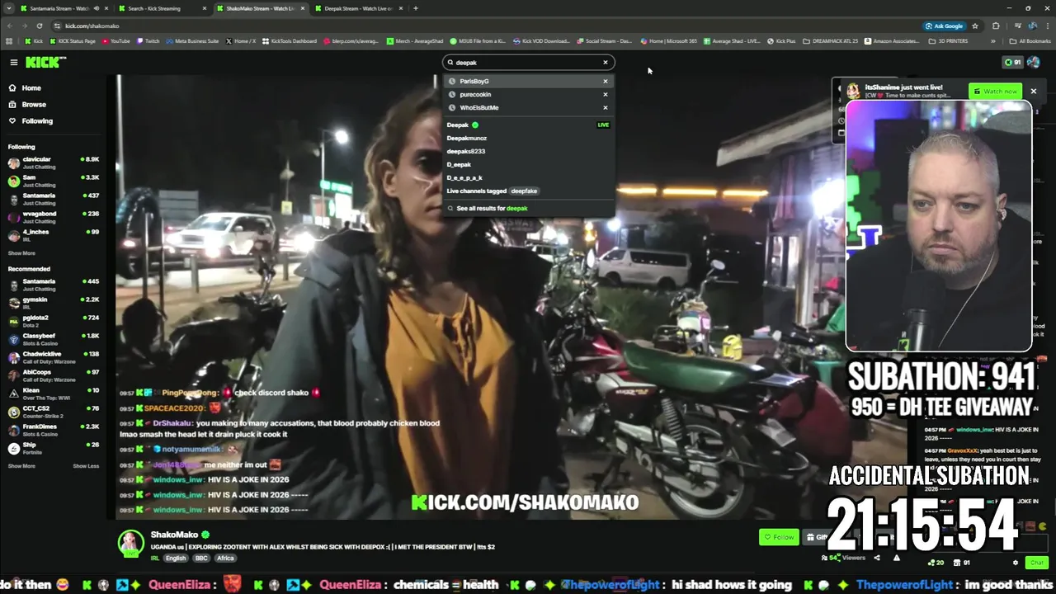1056x594 pixels.
Task: Remove ParisBoyG from recent searches
Action: 605,81
